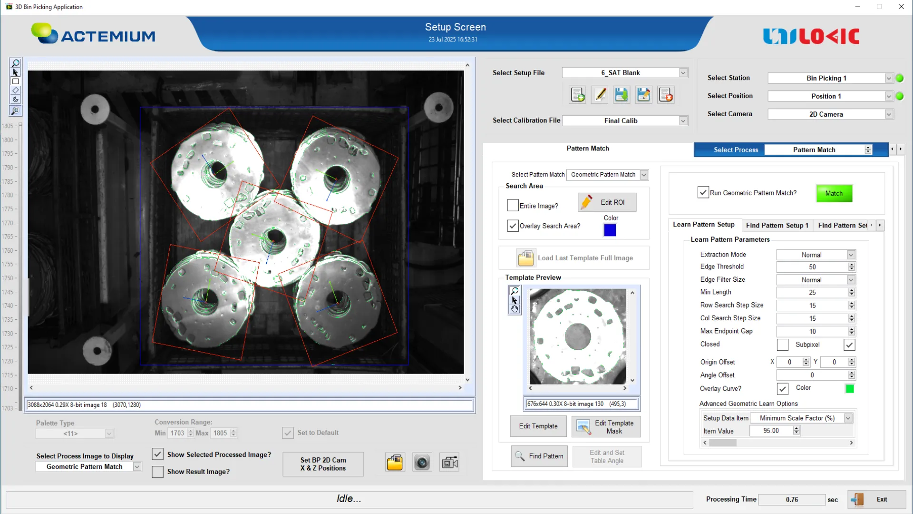The width and height of the screenshot is (913, 514).
Task: Switch to Find Pattern Setup 1 tab
Action: [777, 225]
